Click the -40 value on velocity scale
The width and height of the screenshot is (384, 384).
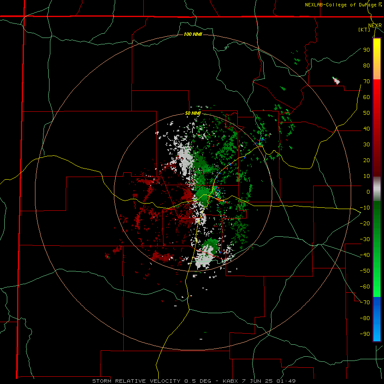[x=365, y=255]
